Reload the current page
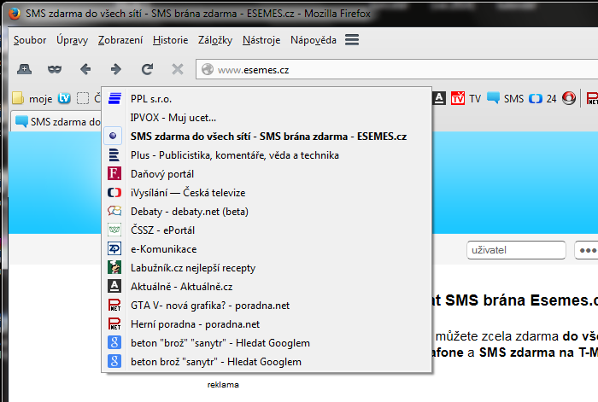This screenshot has width=598, height=402. coord(147,69)
